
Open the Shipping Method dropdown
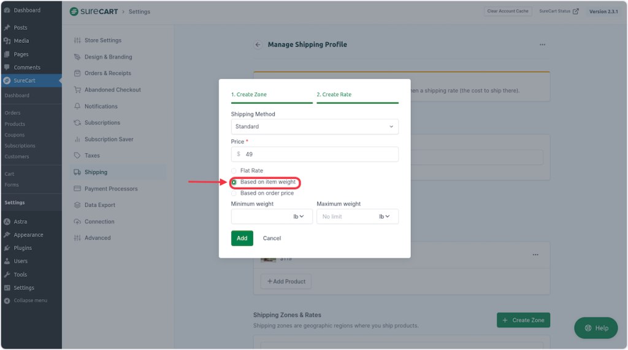pyautogui.click(x=314, y=127)
